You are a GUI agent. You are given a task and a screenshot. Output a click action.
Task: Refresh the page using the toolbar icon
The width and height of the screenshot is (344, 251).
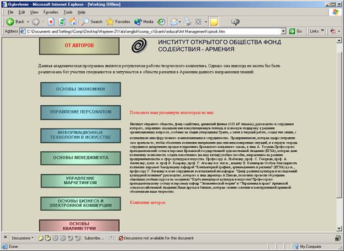click(61, 22)
